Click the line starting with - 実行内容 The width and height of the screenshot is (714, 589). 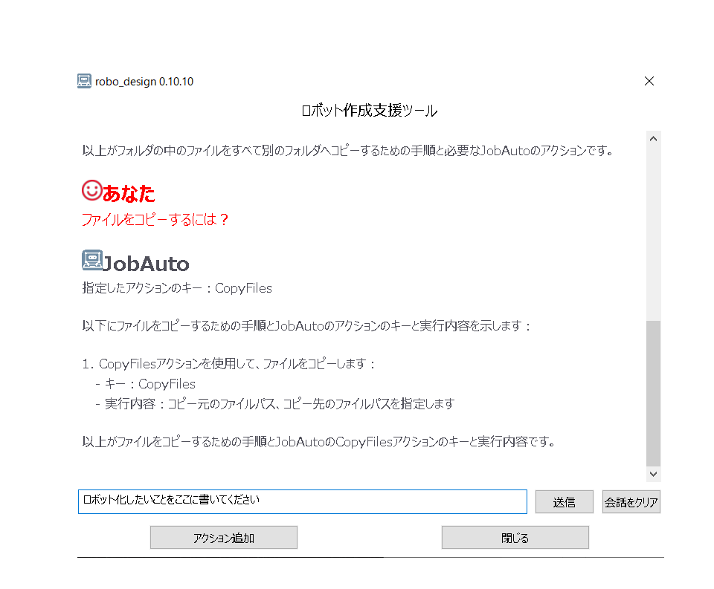pos(275,404)
